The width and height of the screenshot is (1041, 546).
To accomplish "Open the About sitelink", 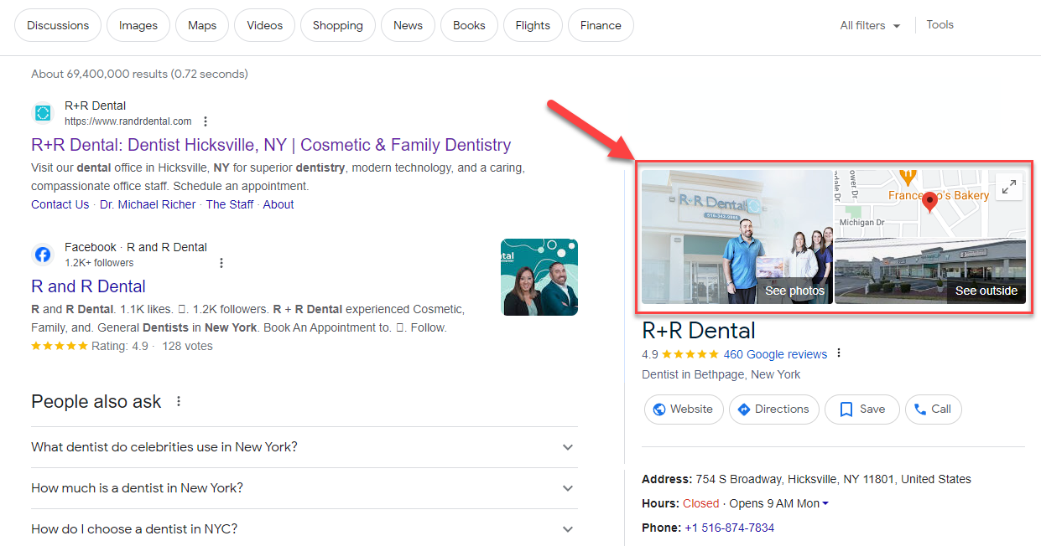I will click(278, 204).
